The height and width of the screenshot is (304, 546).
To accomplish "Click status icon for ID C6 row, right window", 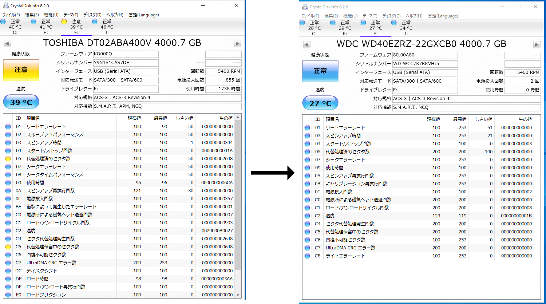I will pos(307,240).
